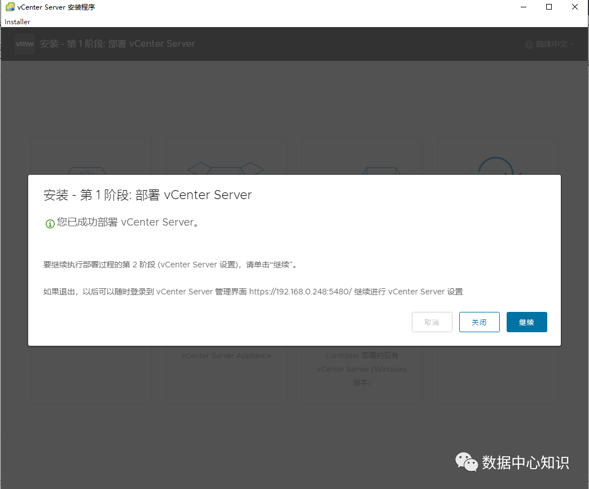Screen dimensions: 589x489
Task: Minimize the installer window
Action: pos(523,7)
